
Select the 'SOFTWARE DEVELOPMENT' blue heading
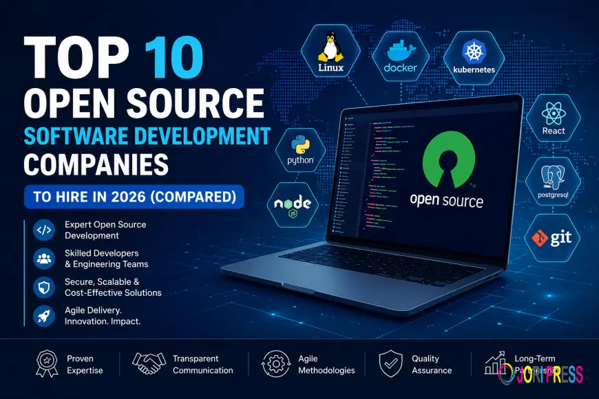[147, 136]
